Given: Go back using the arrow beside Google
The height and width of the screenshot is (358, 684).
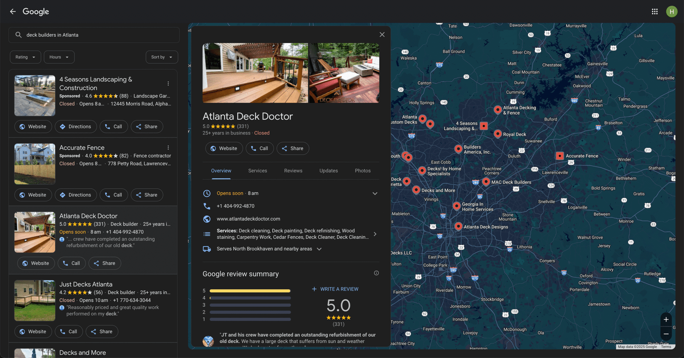Looking at the screenshot, I should 13,12.
